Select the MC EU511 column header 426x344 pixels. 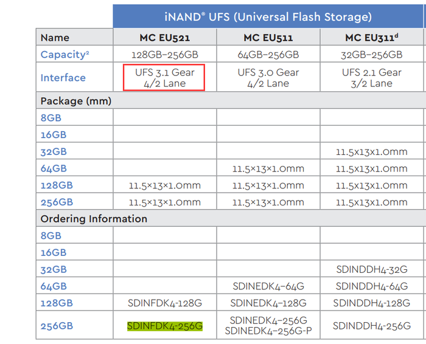[x=268, y=38]
